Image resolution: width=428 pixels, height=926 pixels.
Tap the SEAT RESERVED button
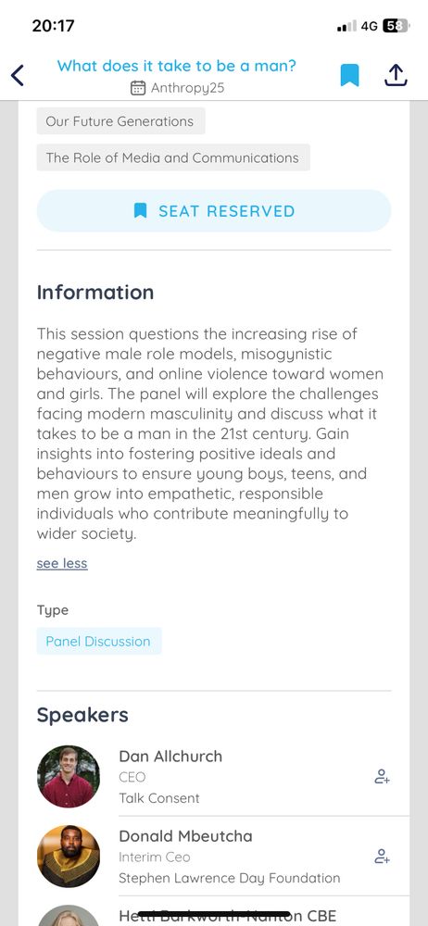pos(214,211)
